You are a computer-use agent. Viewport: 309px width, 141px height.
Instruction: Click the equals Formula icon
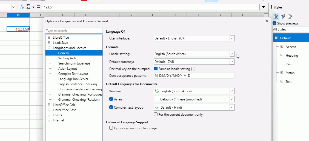point(38,7)
